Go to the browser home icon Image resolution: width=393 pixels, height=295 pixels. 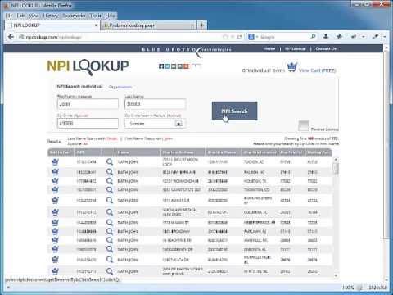[x=340, y=37]
